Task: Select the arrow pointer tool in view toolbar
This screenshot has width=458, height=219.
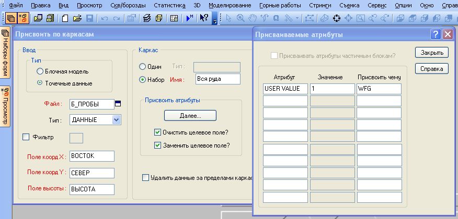Action: [x=228, y=18]
